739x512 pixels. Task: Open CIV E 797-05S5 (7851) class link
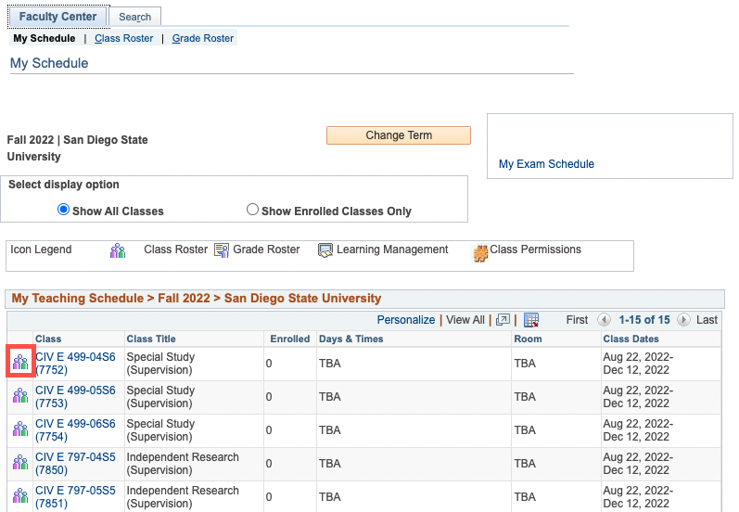(75, 497)
